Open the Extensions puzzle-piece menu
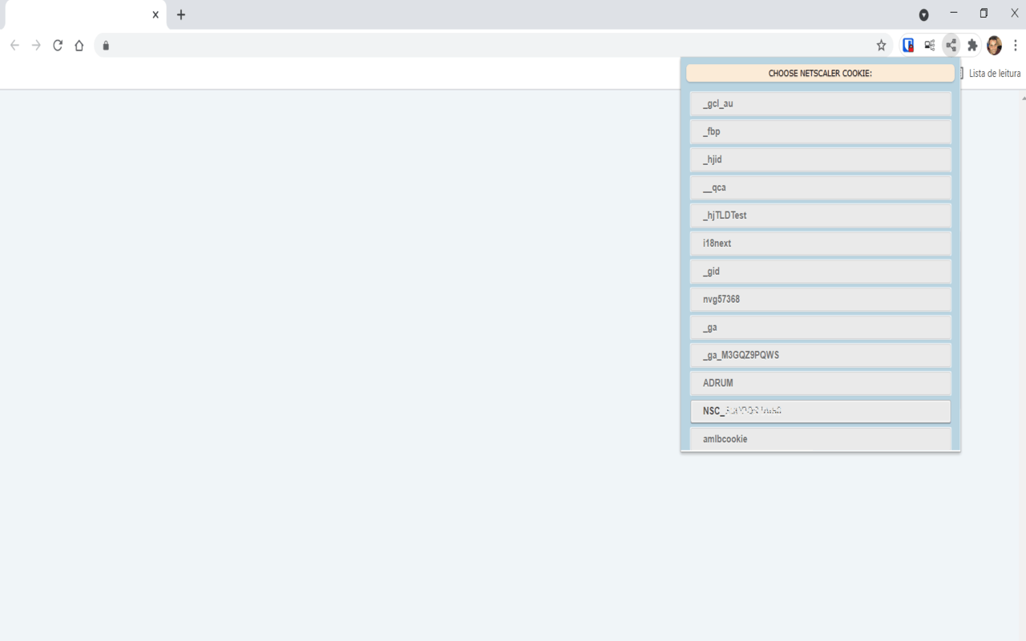 click(x=971, y=45)
